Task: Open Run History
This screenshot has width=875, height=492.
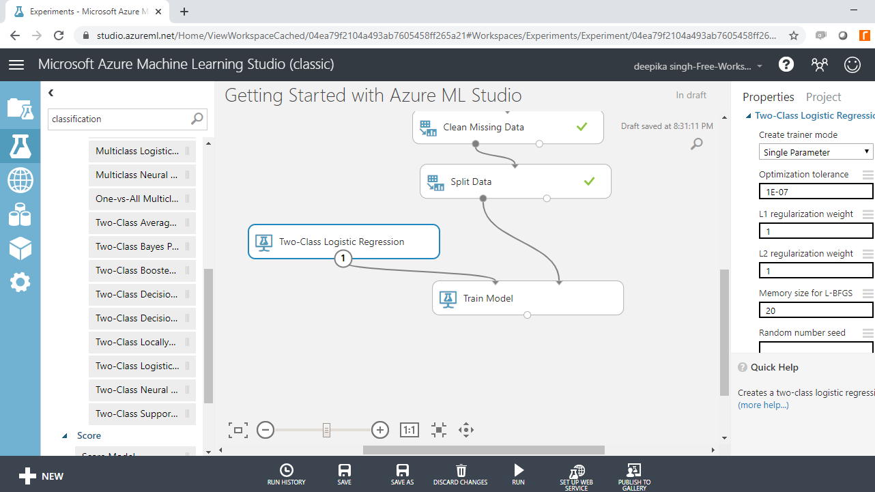Action: coord(287,474)
